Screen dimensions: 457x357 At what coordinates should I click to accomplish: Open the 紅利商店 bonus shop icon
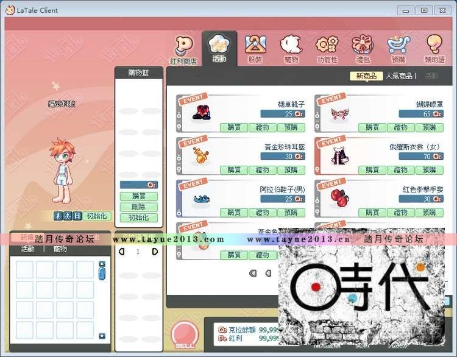coord(183,50)
